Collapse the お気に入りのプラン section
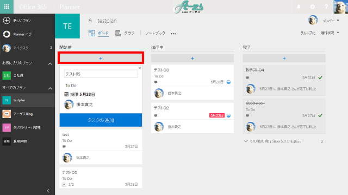 50,64
